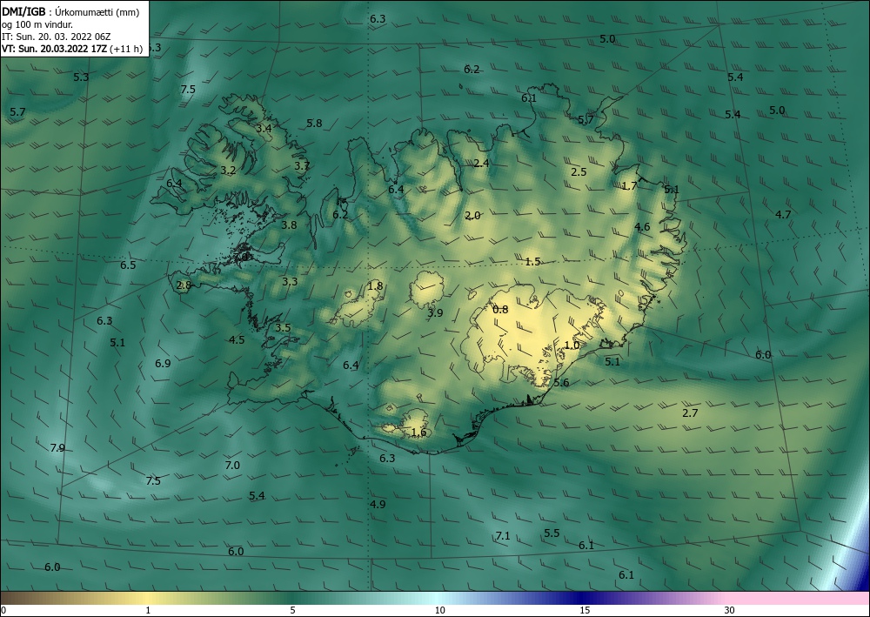
Task: Click the map value "6.9"
Action: (x=163, y=364)
